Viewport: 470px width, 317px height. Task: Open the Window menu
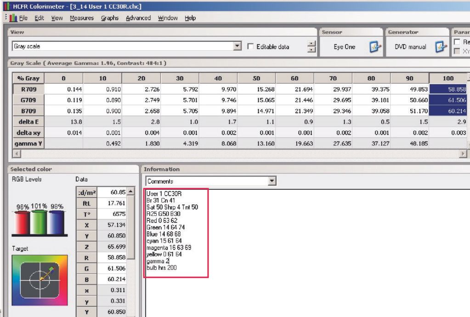point(168,18)
